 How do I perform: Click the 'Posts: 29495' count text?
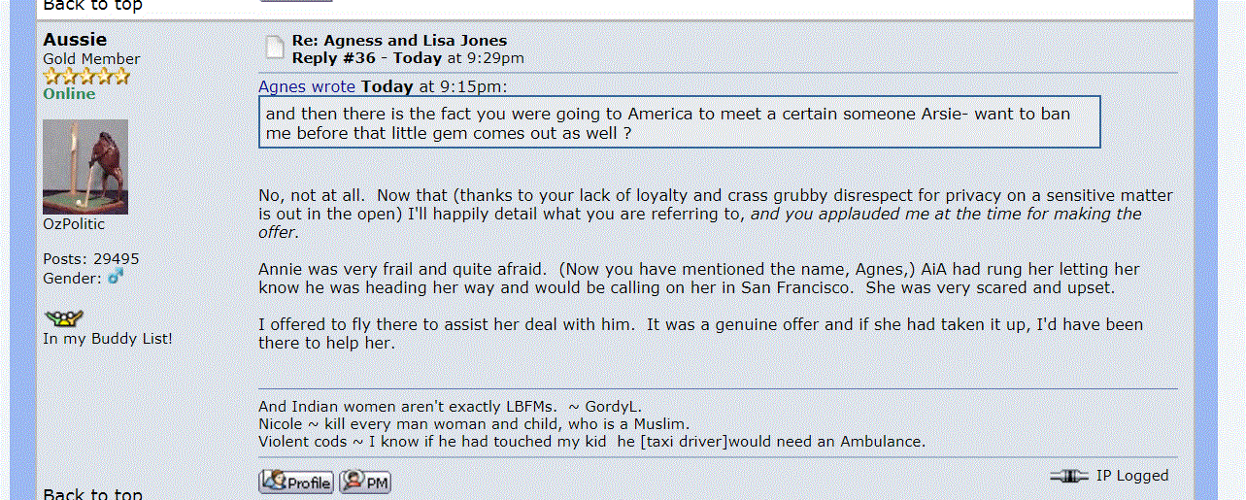[x=91, y=259]
